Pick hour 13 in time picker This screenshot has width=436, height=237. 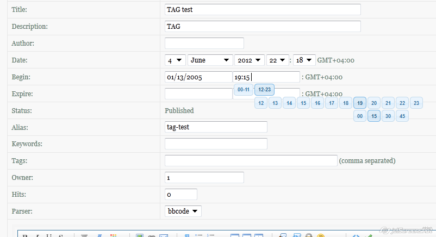[x=275, y=103]
